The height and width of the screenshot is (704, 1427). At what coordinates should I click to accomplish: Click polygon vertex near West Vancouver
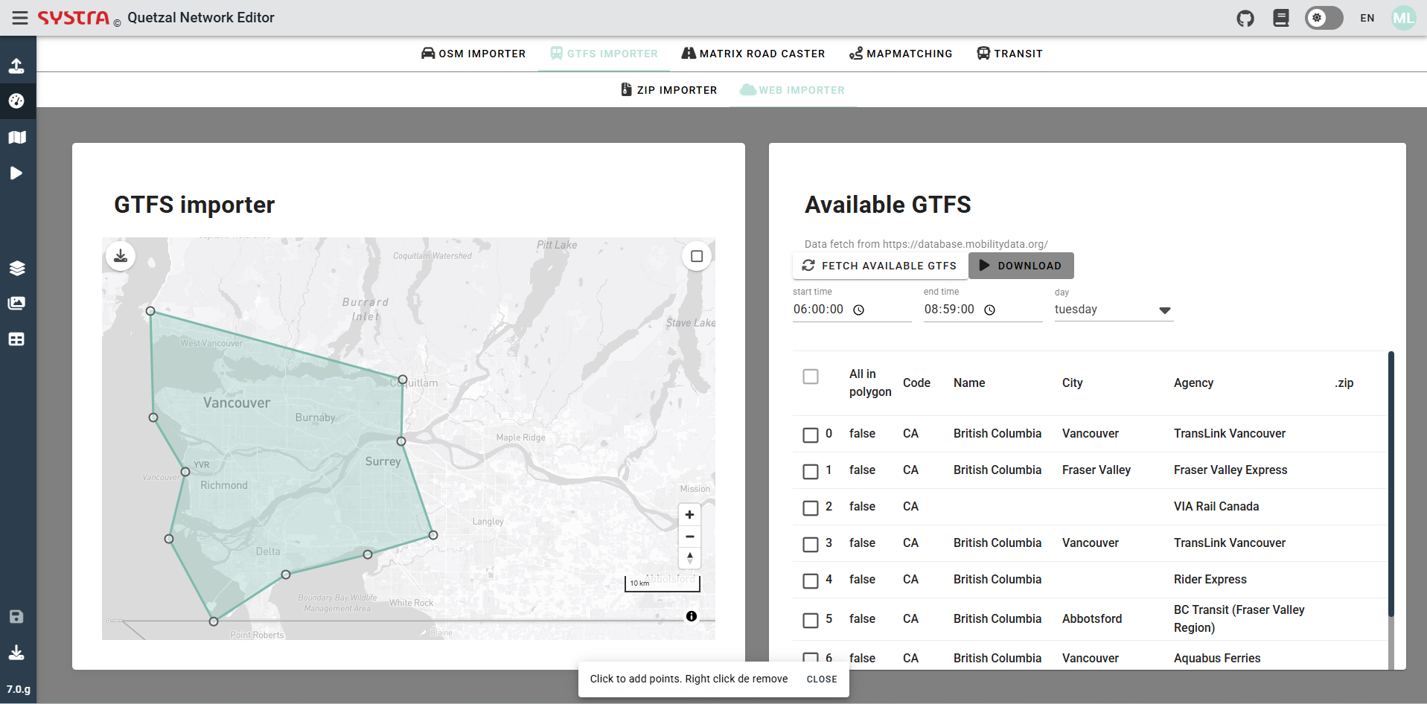(150, 311)
